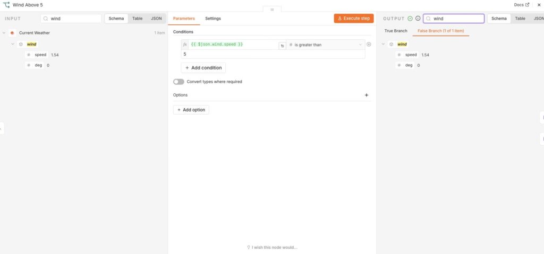Click the $json.wind.speed expression field

234,45
